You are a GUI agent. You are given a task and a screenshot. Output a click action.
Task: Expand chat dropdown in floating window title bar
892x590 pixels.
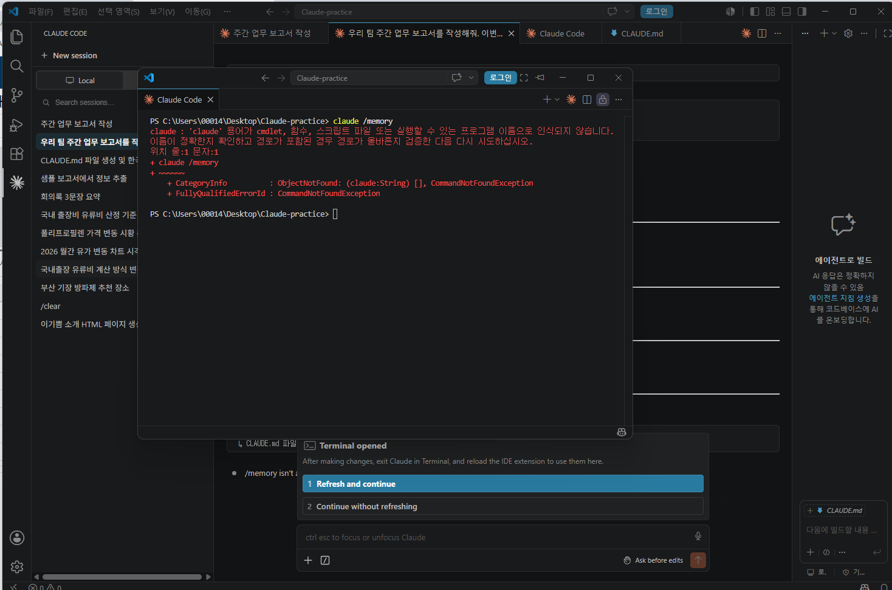coord(471,78)
